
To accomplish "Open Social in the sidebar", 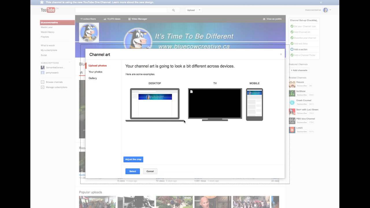I will tap(44, 55).
